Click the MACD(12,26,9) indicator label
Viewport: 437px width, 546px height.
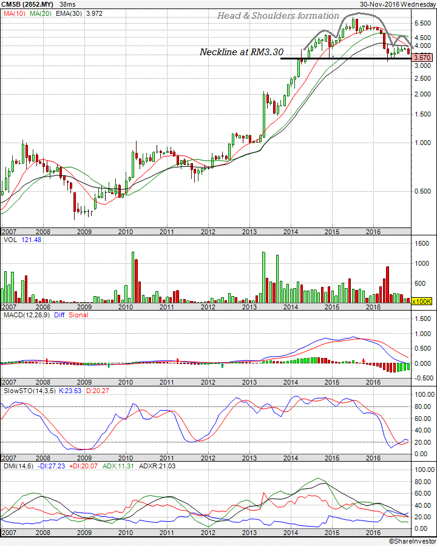(x=27, y=315)
